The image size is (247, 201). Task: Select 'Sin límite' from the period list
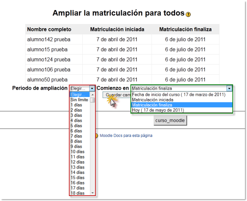(79, 100)
